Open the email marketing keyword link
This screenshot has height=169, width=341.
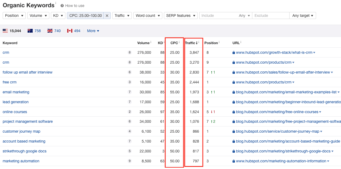[x=16, y=92]
